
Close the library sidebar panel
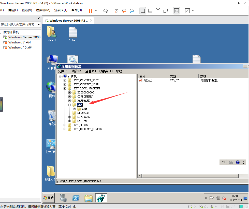pyautogui.click(x=39, y=18)
